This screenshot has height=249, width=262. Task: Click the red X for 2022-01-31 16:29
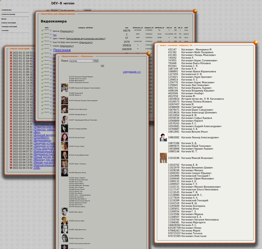pos(11,83)
